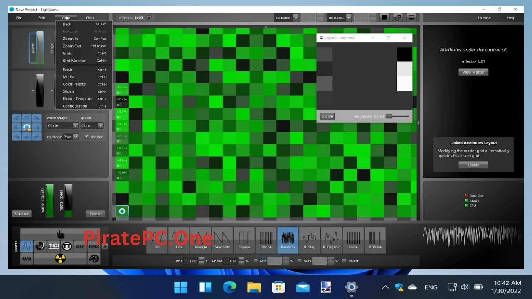Open the TUIO source icon
Image resolution: width=532 pixels, height=299 pixels.
[x=67, y=246]
